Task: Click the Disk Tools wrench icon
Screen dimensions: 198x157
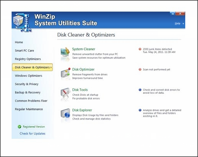Action: [x=66, y=93]
